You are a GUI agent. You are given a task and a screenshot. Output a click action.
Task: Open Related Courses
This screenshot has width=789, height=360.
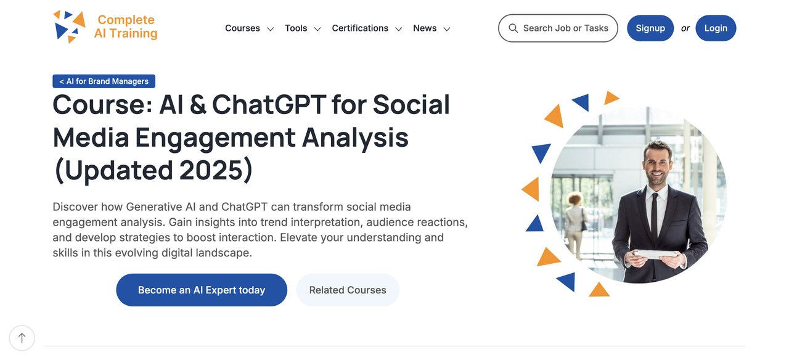point(348,290)
